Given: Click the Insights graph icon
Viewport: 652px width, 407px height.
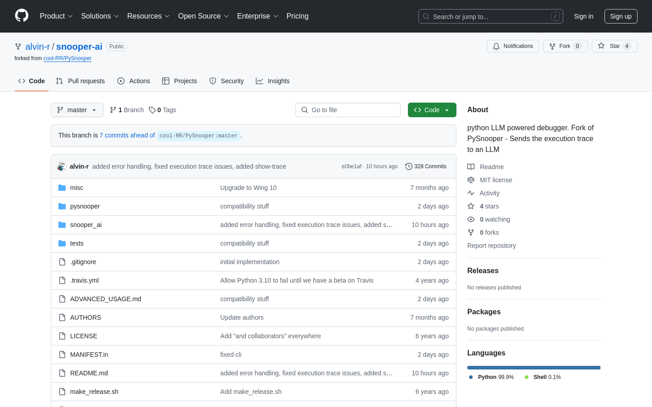Looking at the screenshot, I should click(259, 81).
